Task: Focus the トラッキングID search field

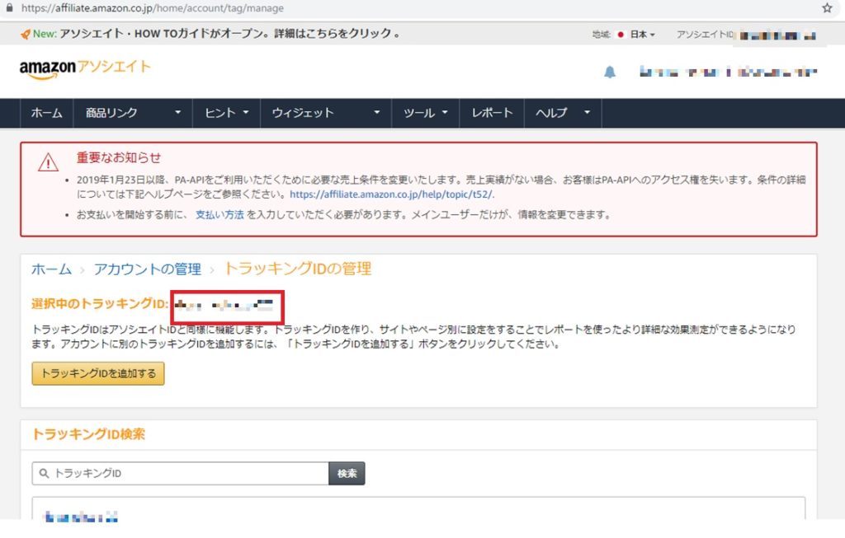Action: click(181, 474)
